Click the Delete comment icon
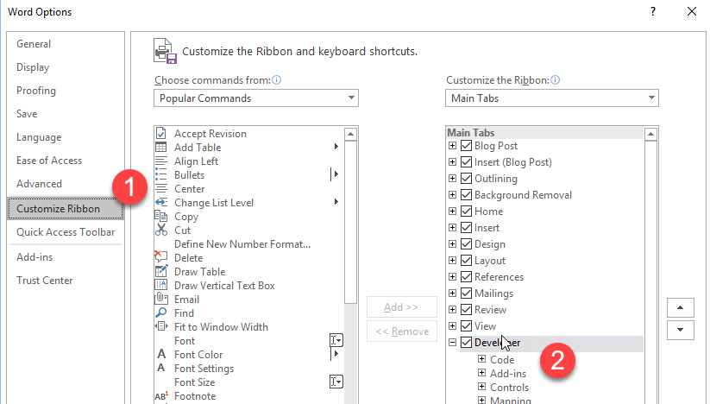The height and width of the screenshot is (404, 710). (x=160, y=256)
